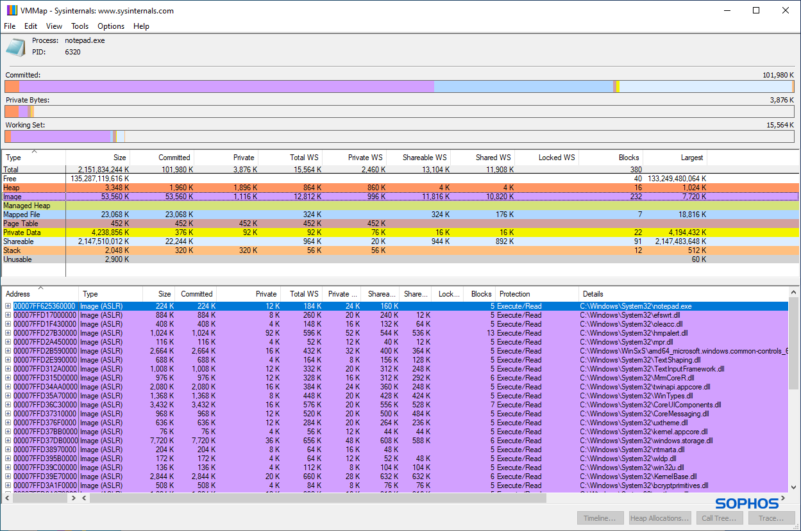Select the Mapped File type row

(x=22, y=215)
